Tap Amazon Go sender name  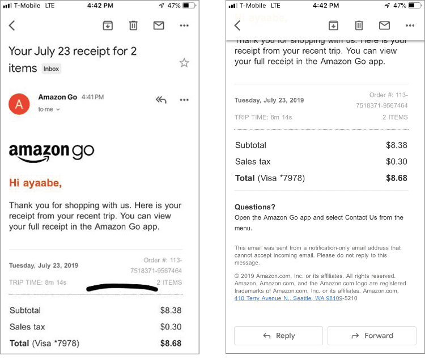[57, 97]
